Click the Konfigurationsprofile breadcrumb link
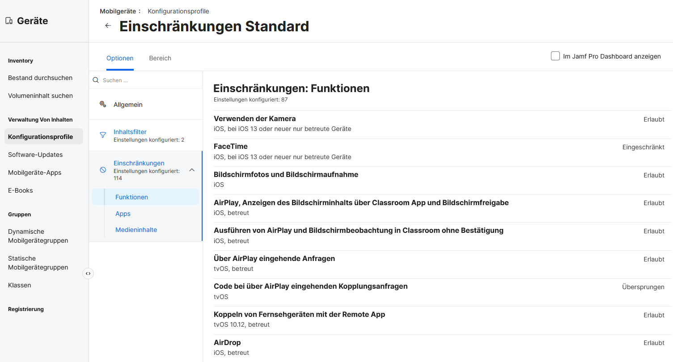The image size is (673, 362). (x=178, y=11)
